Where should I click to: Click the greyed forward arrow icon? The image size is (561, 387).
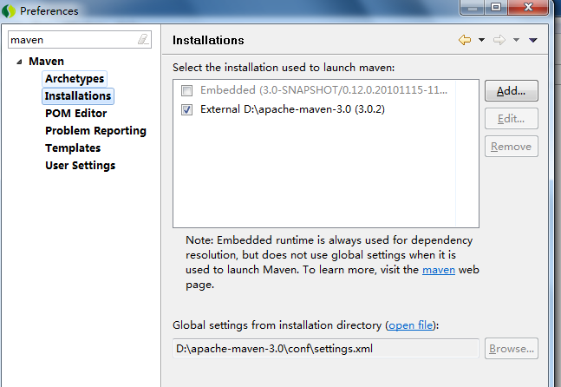pyautogui.click(x=499, y=40)
